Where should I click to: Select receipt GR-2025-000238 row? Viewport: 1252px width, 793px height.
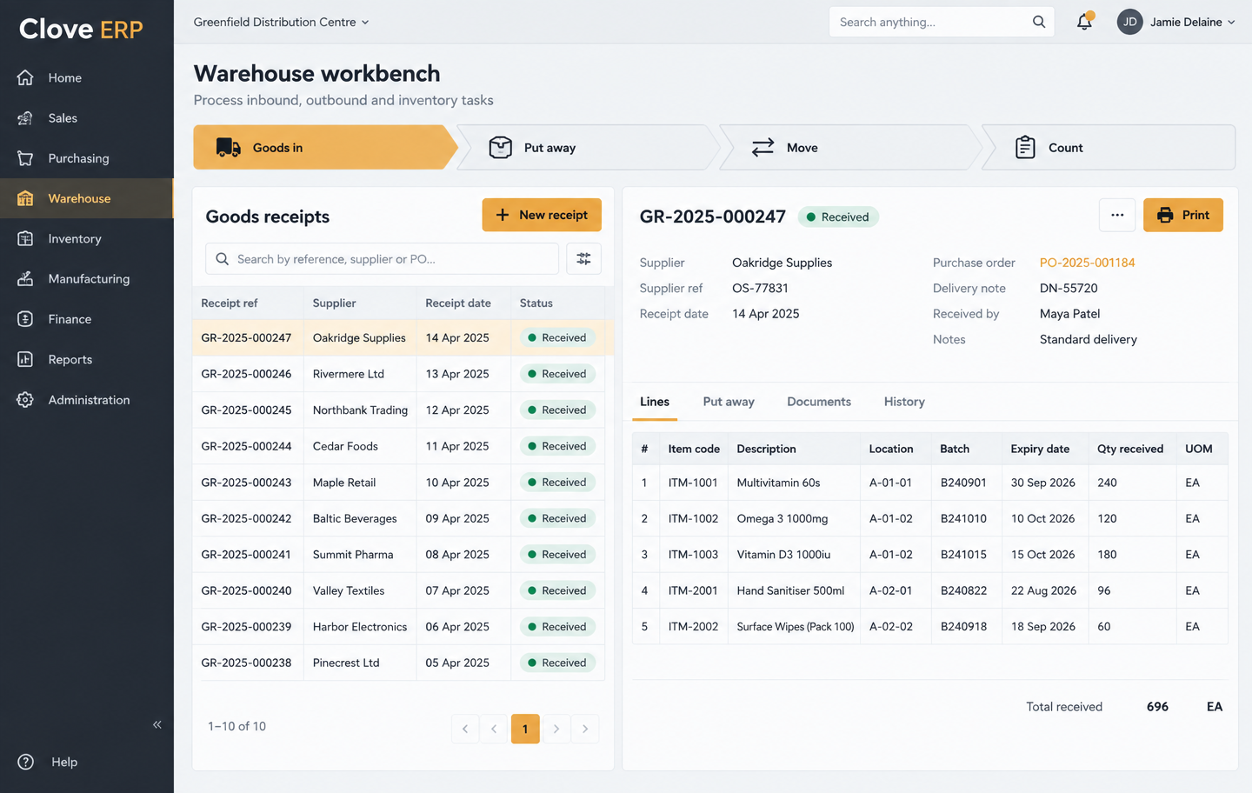point(399,663)
